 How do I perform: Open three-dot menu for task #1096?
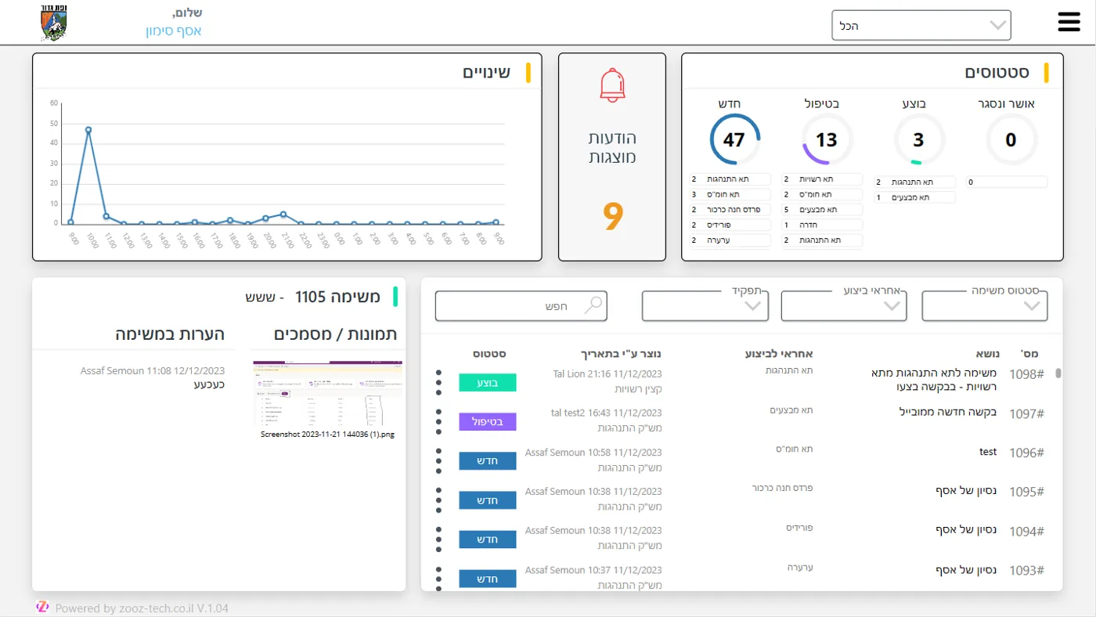(x=438, y=460)
